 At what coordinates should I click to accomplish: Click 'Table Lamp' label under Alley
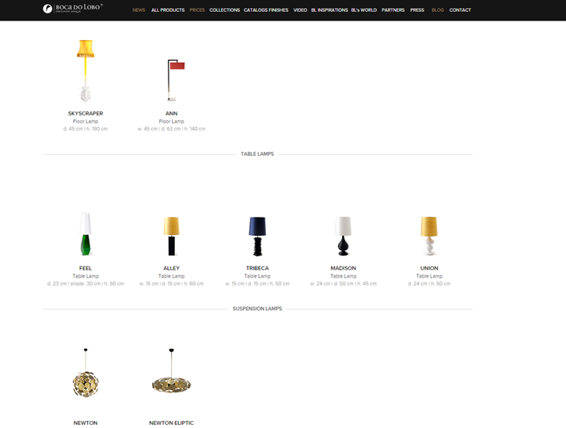pyautogui.click(x=172, y=276)
